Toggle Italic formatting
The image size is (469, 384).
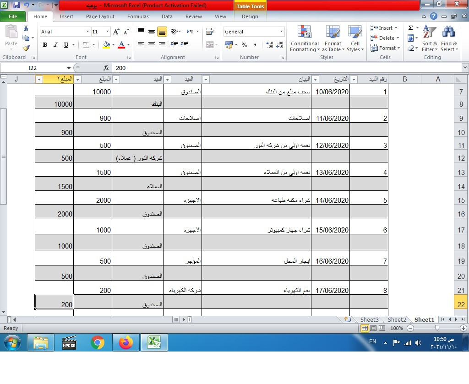click(x=55, y=45)
